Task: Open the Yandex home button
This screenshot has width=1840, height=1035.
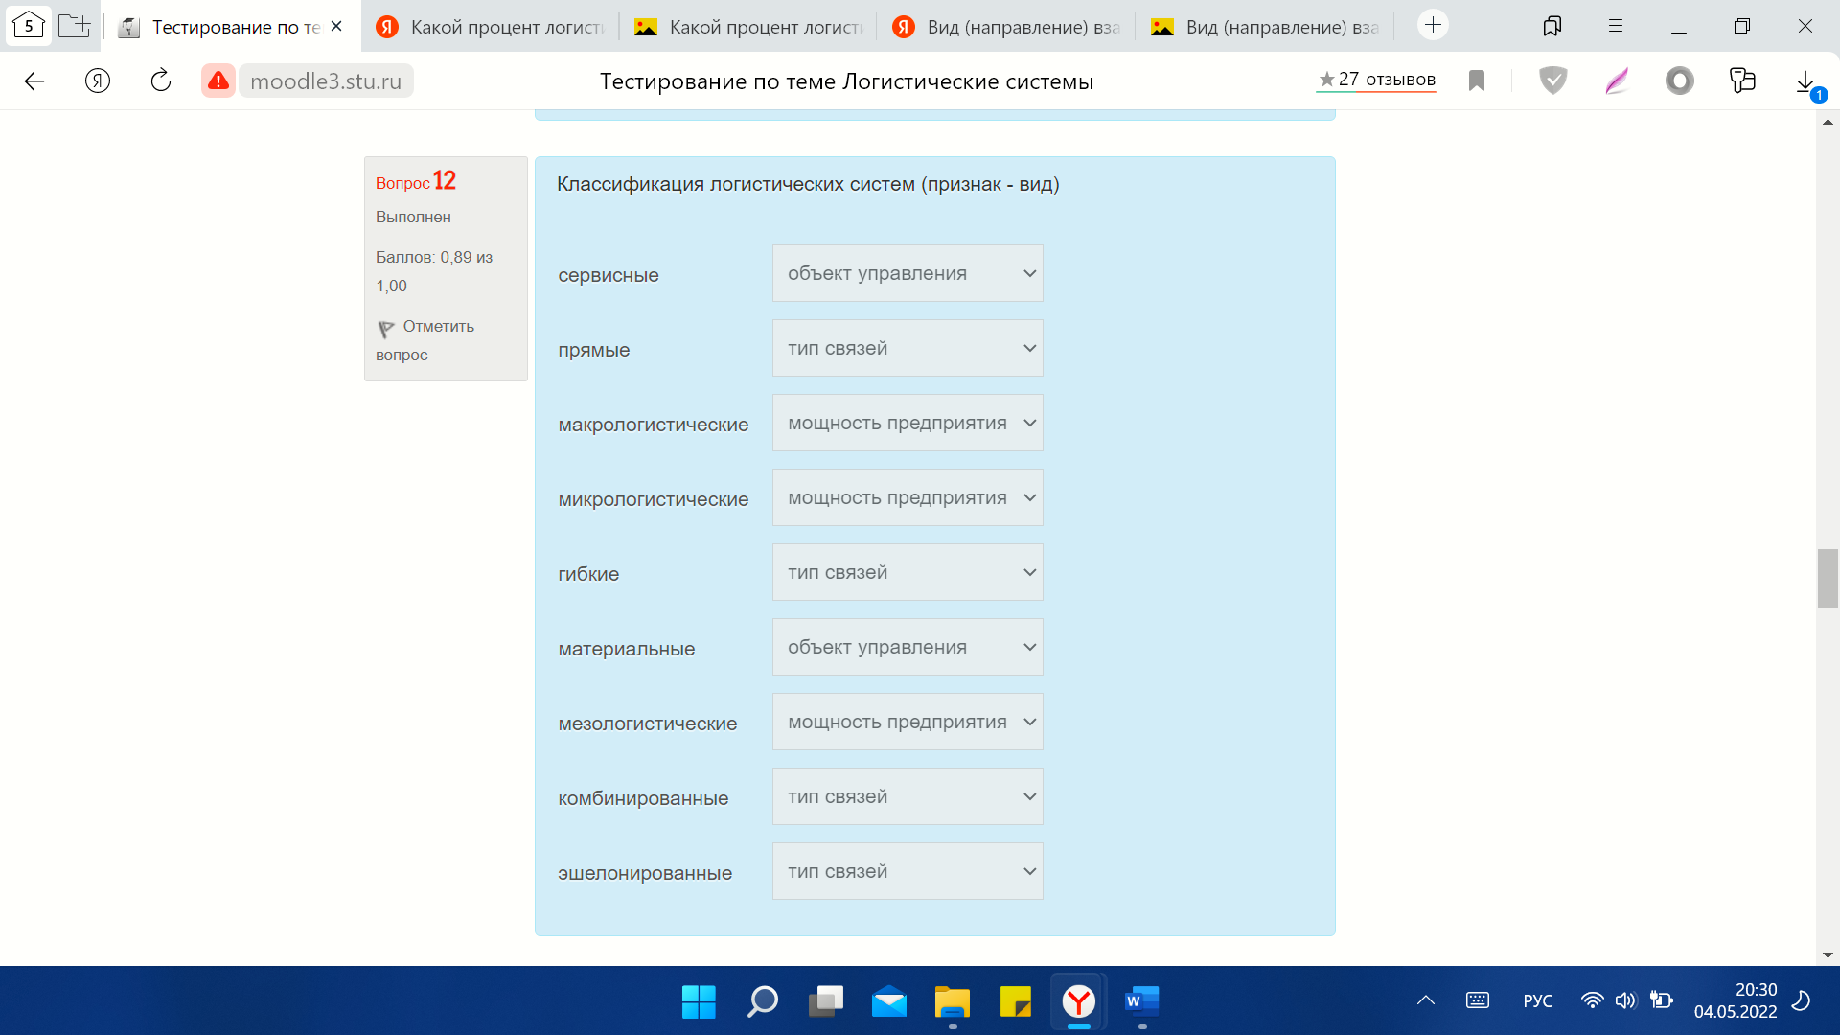Action: 98,81
